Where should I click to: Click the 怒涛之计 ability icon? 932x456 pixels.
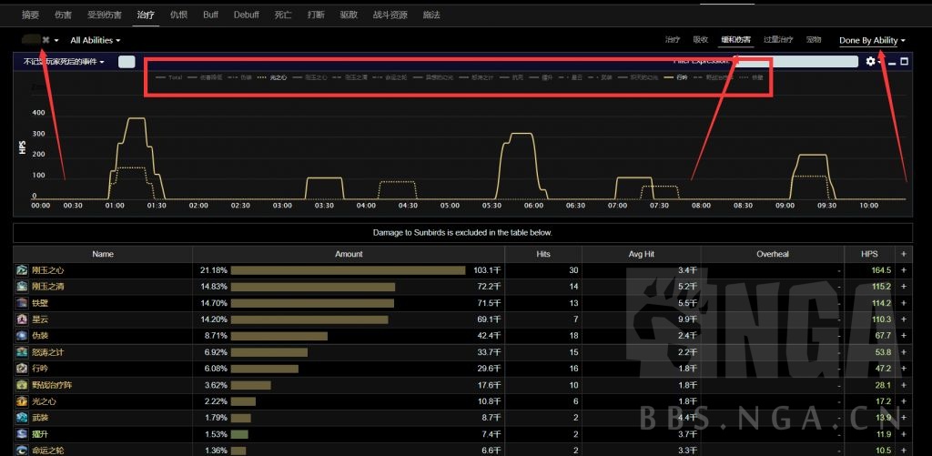tap(22, 352)
